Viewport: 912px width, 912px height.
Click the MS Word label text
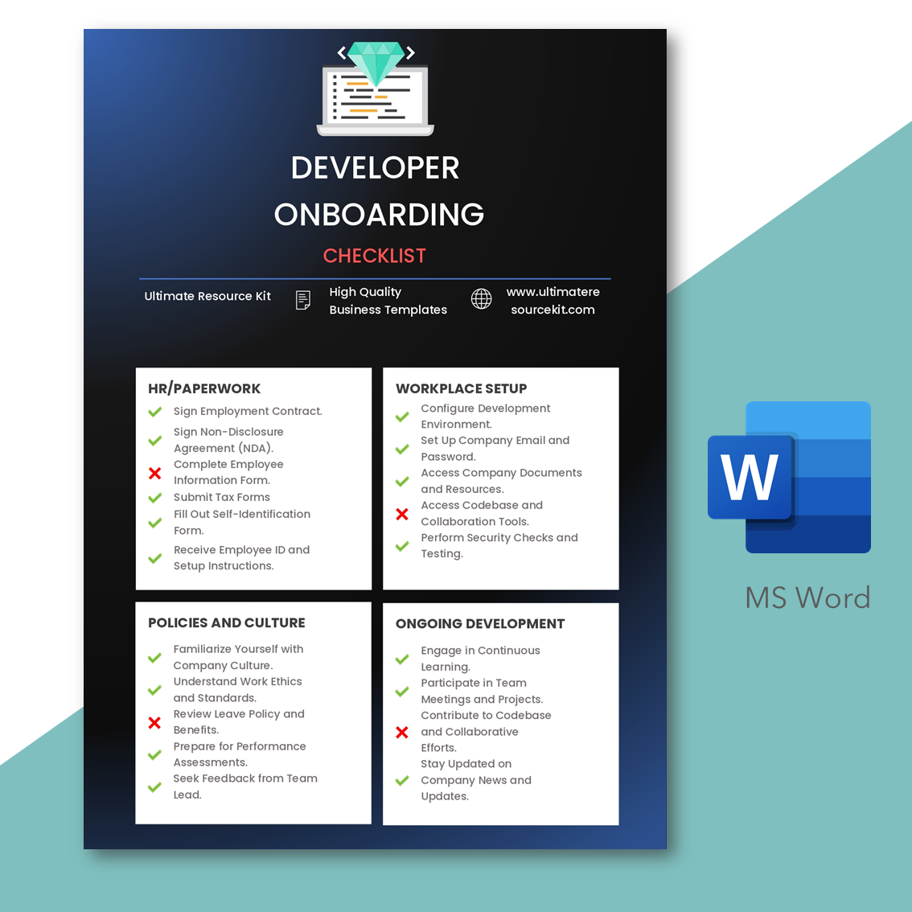807,598
